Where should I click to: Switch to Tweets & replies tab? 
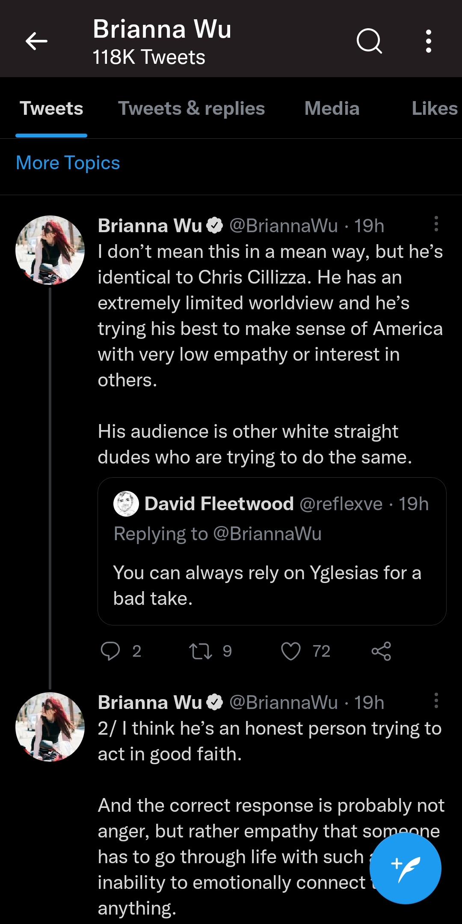(x=191, y=108)
